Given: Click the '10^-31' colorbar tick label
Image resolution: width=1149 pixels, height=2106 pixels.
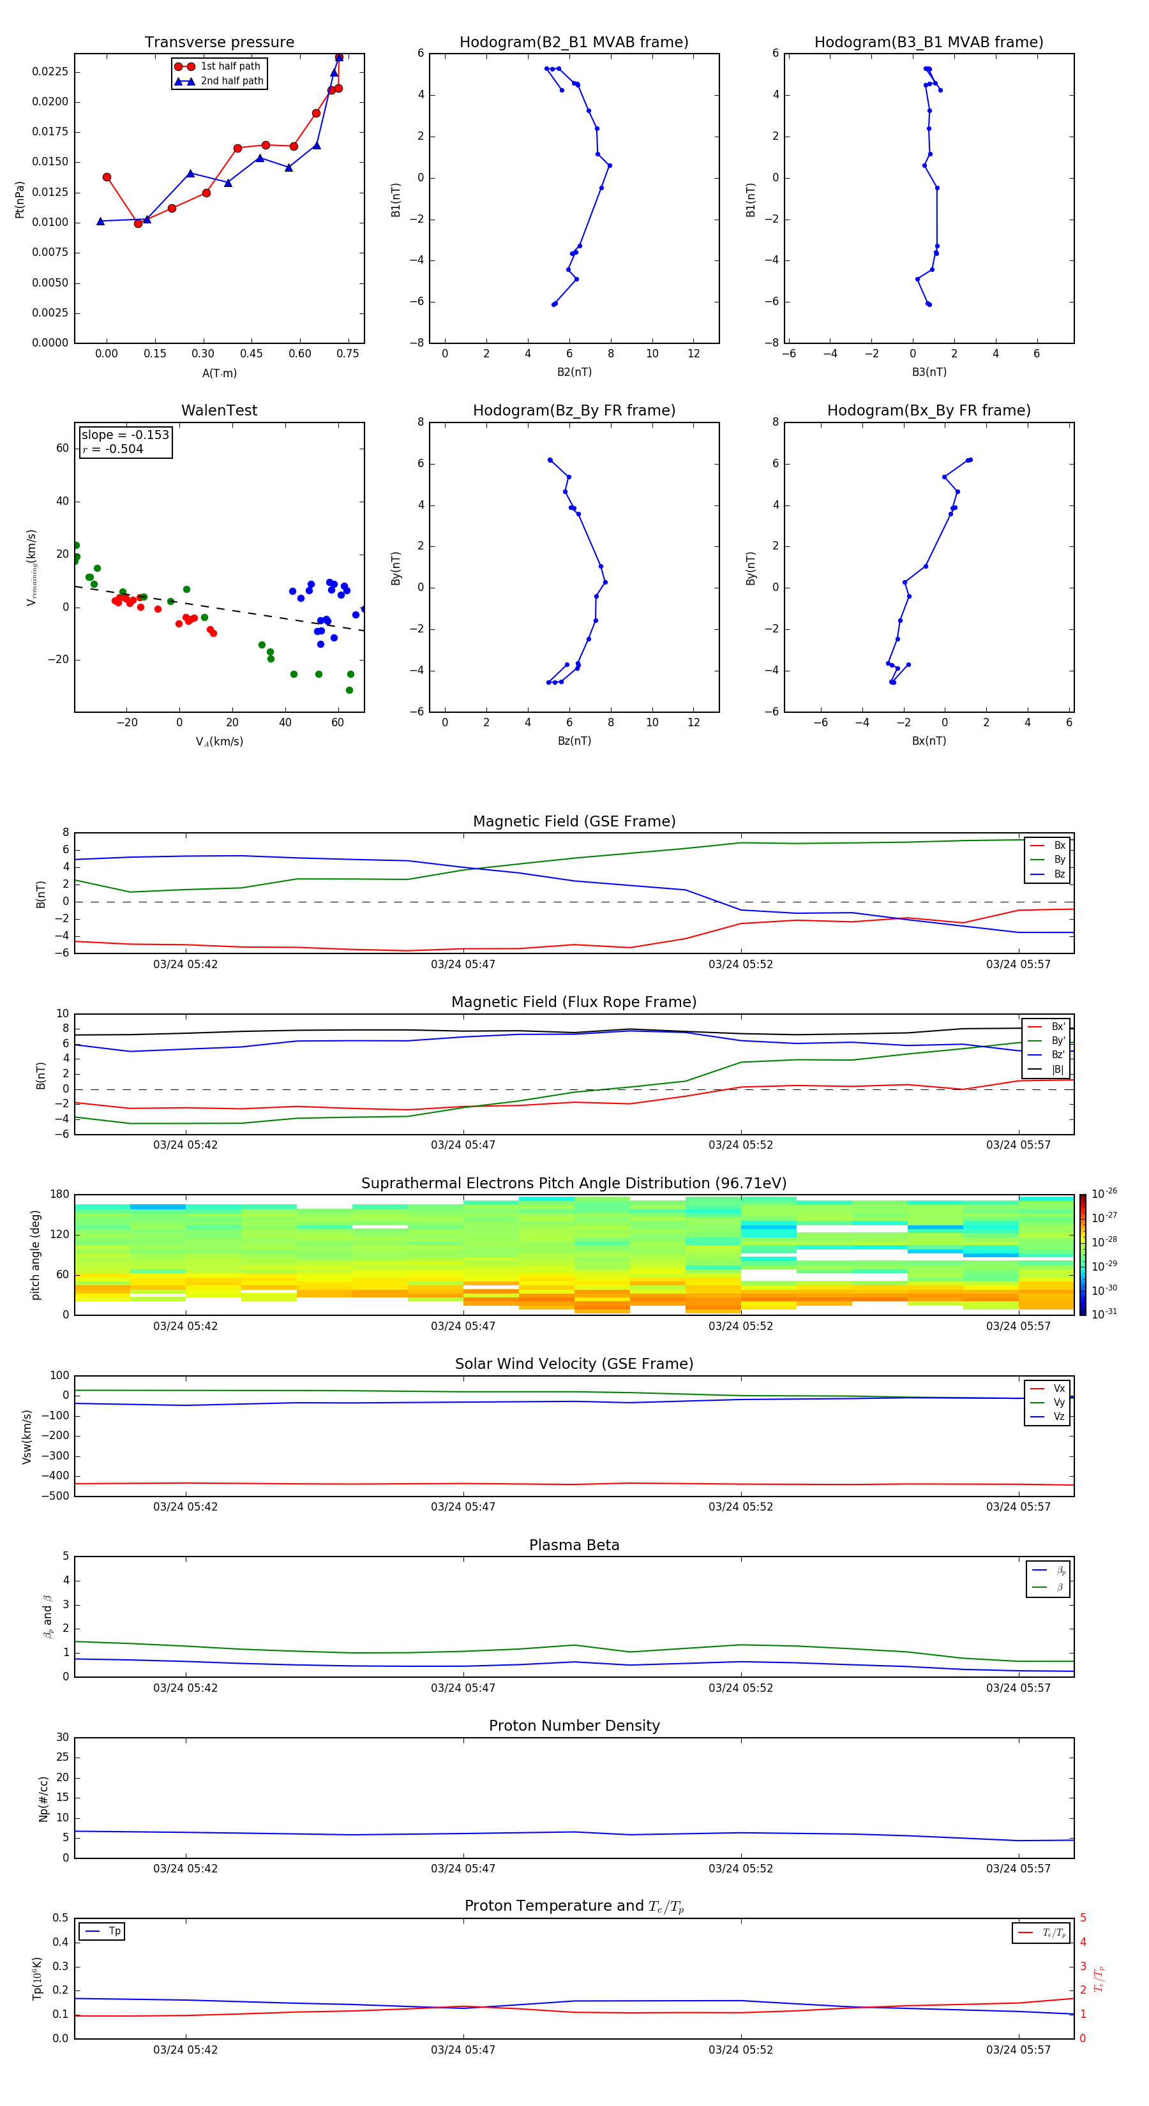Looking at the screenshot, I should [x=1104, y=1314].
